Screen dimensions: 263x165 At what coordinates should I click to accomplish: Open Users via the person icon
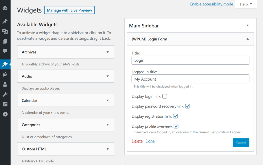pyautogui.click(x=5, y=84)
